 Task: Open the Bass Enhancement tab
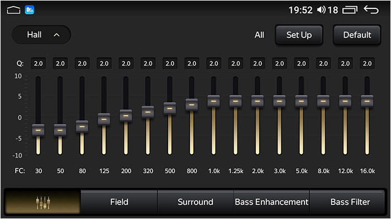pyautogui.click(x=271, y=202)
